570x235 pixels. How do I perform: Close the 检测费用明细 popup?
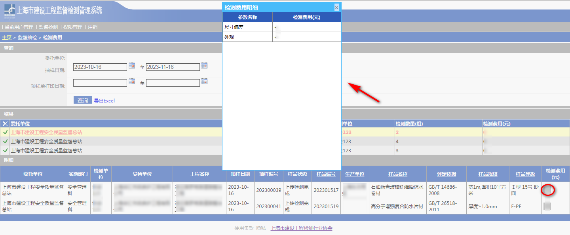click(x=336, y=8)
